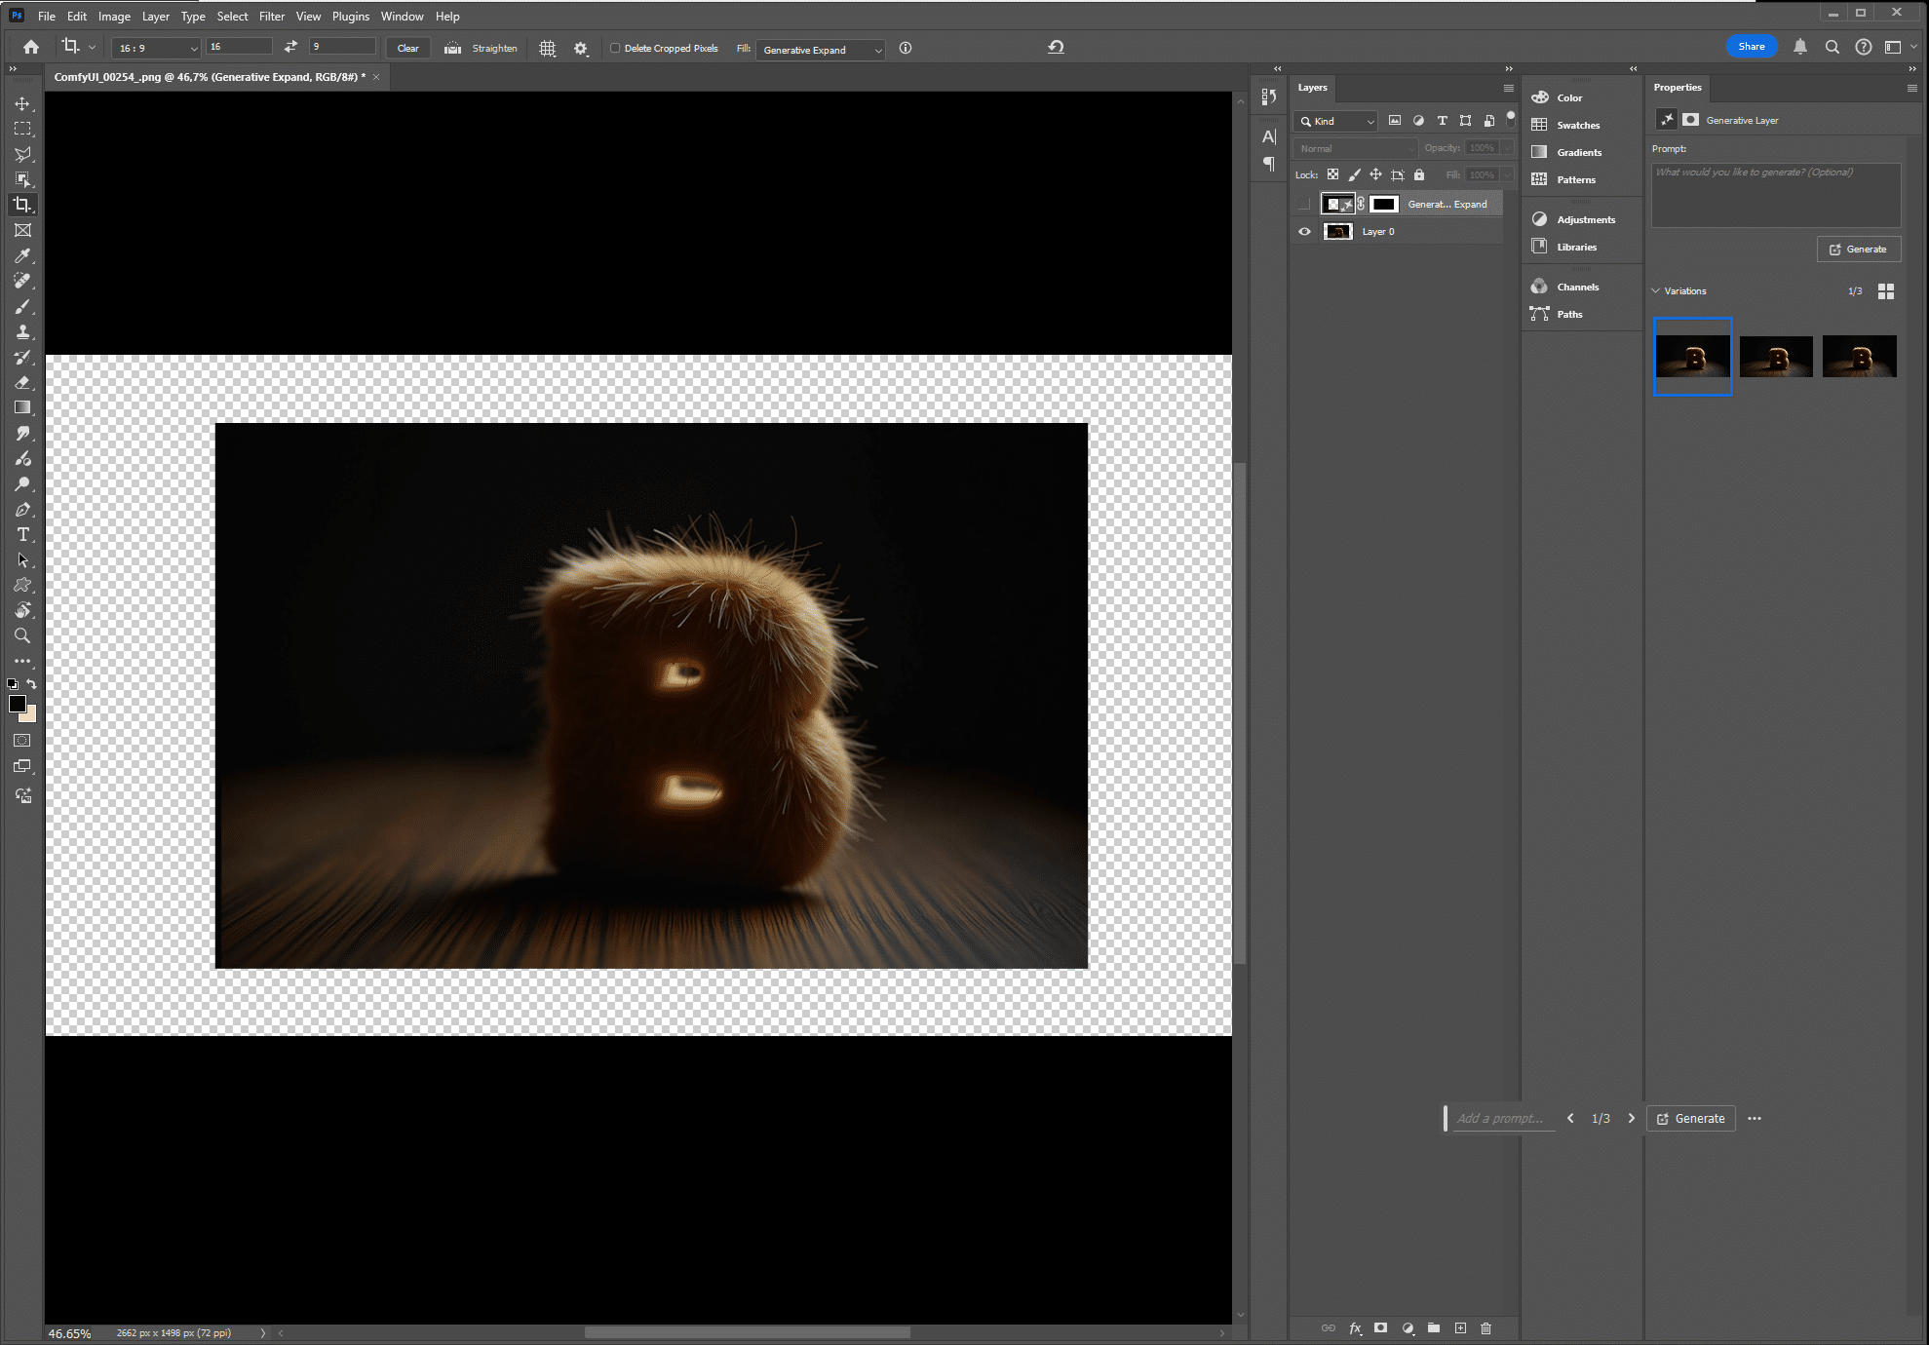Expand the Variations section
This screenshot has height=1345, width=1929.
(x=1659, y=290)
